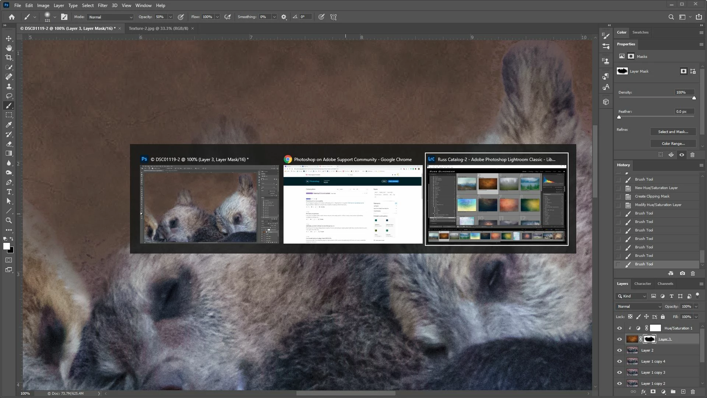707x398 pixels.
Task: Toggle visibility of Hue/Saturation 1 layer
Action: point(619,328)
